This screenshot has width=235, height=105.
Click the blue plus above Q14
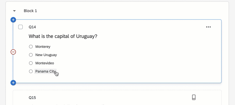click(x=13, y=20)
